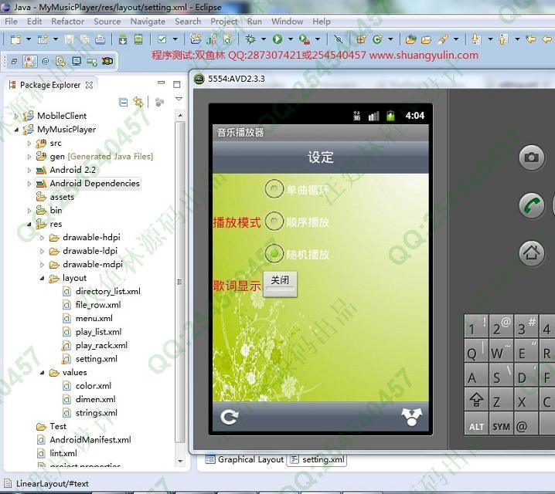Expand the MobileClient project

(18, 116)
